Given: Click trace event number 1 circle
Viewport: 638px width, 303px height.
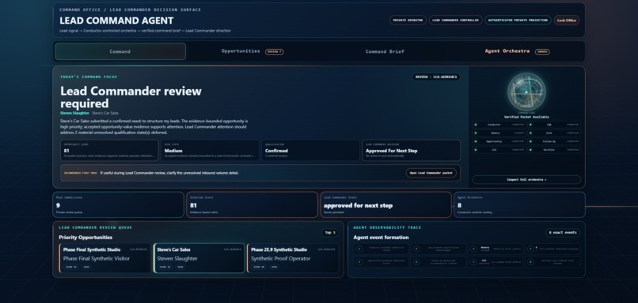Looking at the screenshot, I should pyautogui.click(x=359, y=249).
